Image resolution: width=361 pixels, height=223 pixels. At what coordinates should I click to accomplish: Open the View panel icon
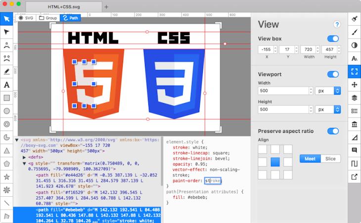click(x=354, y=71)
